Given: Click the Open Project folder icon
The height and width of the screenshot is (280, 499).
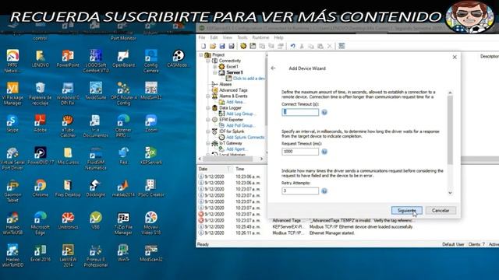Looking at the screenshot, I should point(213,47).
